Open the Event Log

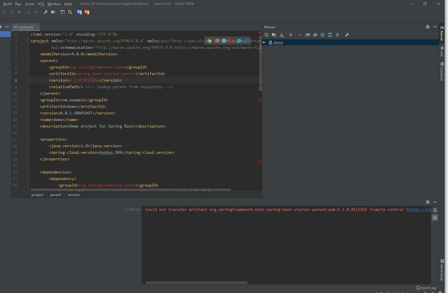click(426, 288)
